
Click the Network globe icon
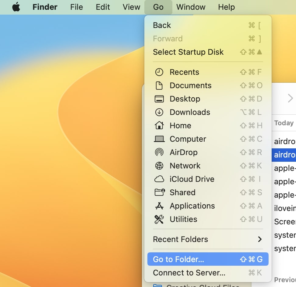[159, 166]
